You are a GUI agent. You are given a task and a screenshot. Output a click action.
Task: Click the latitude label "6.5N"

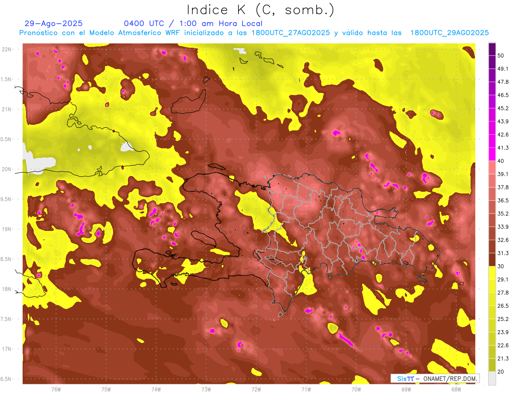tap(6, 379)
